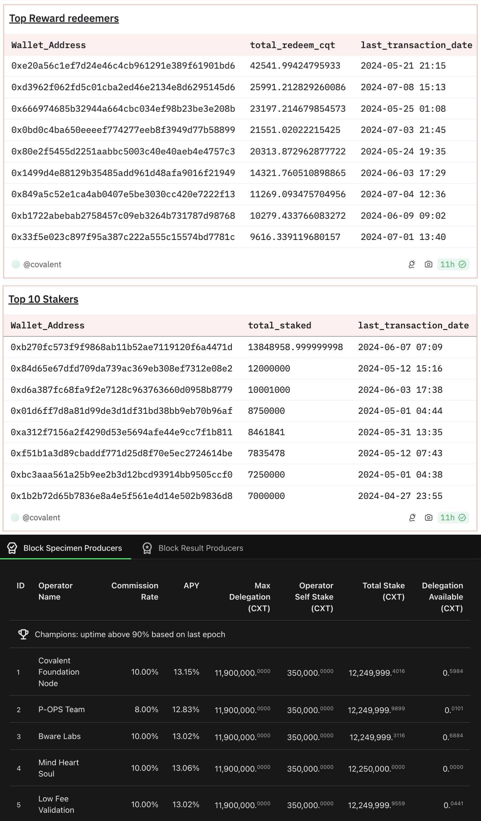
Task: Open the Top Reward redeemers title link
Action: click(x=64, y=18)
